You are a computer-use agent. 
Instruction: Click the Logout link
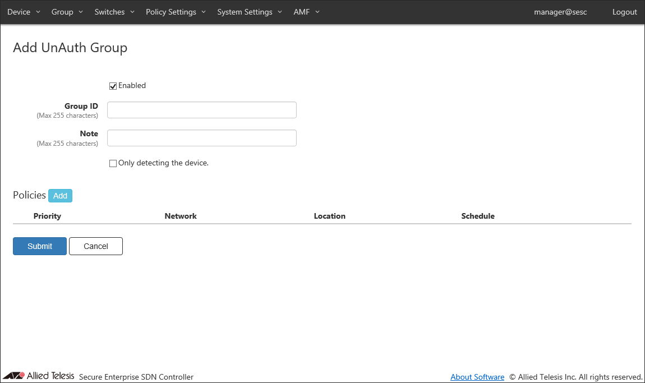(624, 12)
